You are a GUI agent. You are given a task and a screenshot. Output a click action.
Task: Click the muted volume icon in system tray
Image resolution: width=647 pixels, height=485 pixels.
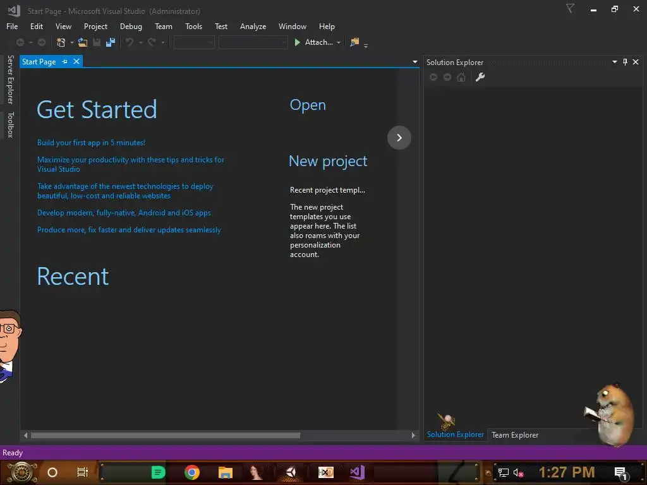[x=518, y=472]
